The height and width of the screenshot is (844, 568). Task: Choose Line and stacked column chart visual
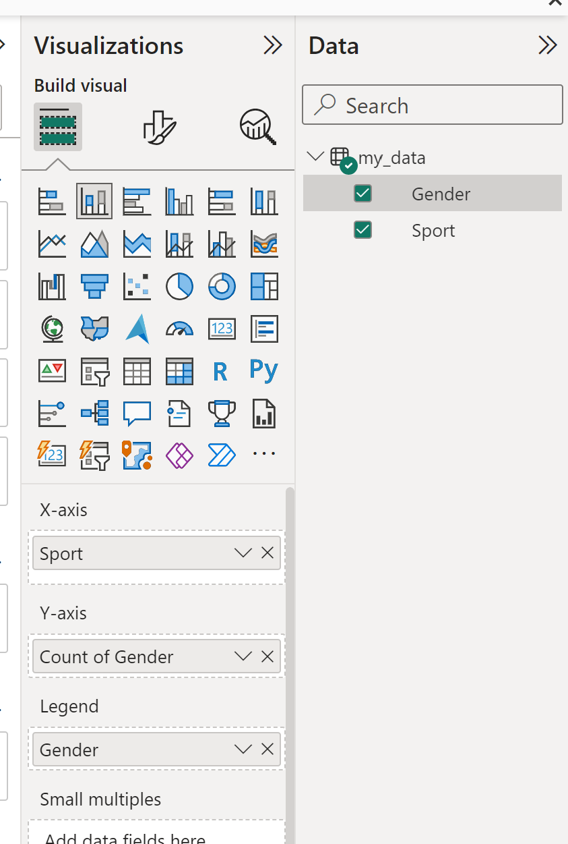[x=179, y=244]
